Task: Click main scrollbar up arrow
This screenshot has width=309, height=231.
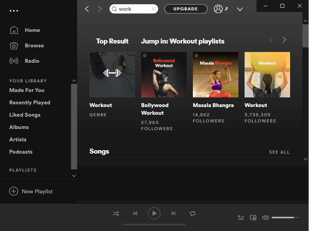Action: coord(306,21)
